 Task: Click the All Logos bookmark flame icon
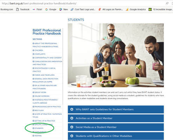pos(99,9)
